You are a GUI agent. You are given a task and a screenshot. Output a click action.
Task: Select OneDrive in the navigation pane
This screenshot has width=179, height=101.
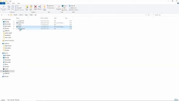(x=6, y=43)
